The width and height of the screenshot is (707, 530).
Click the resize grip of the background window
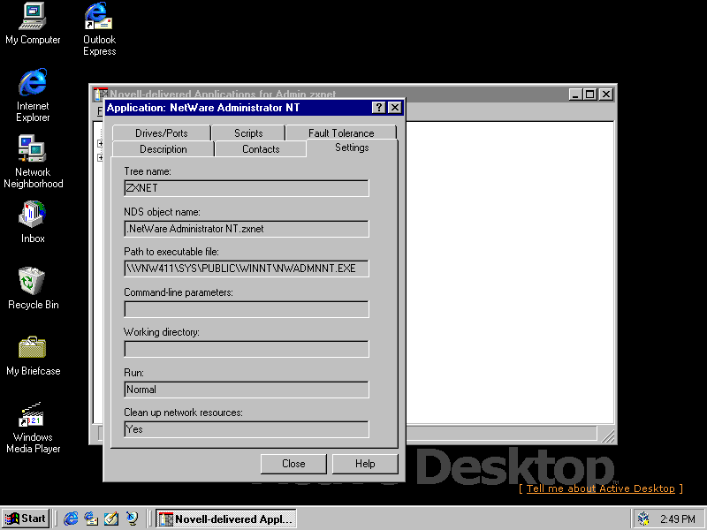pos(607,435)
